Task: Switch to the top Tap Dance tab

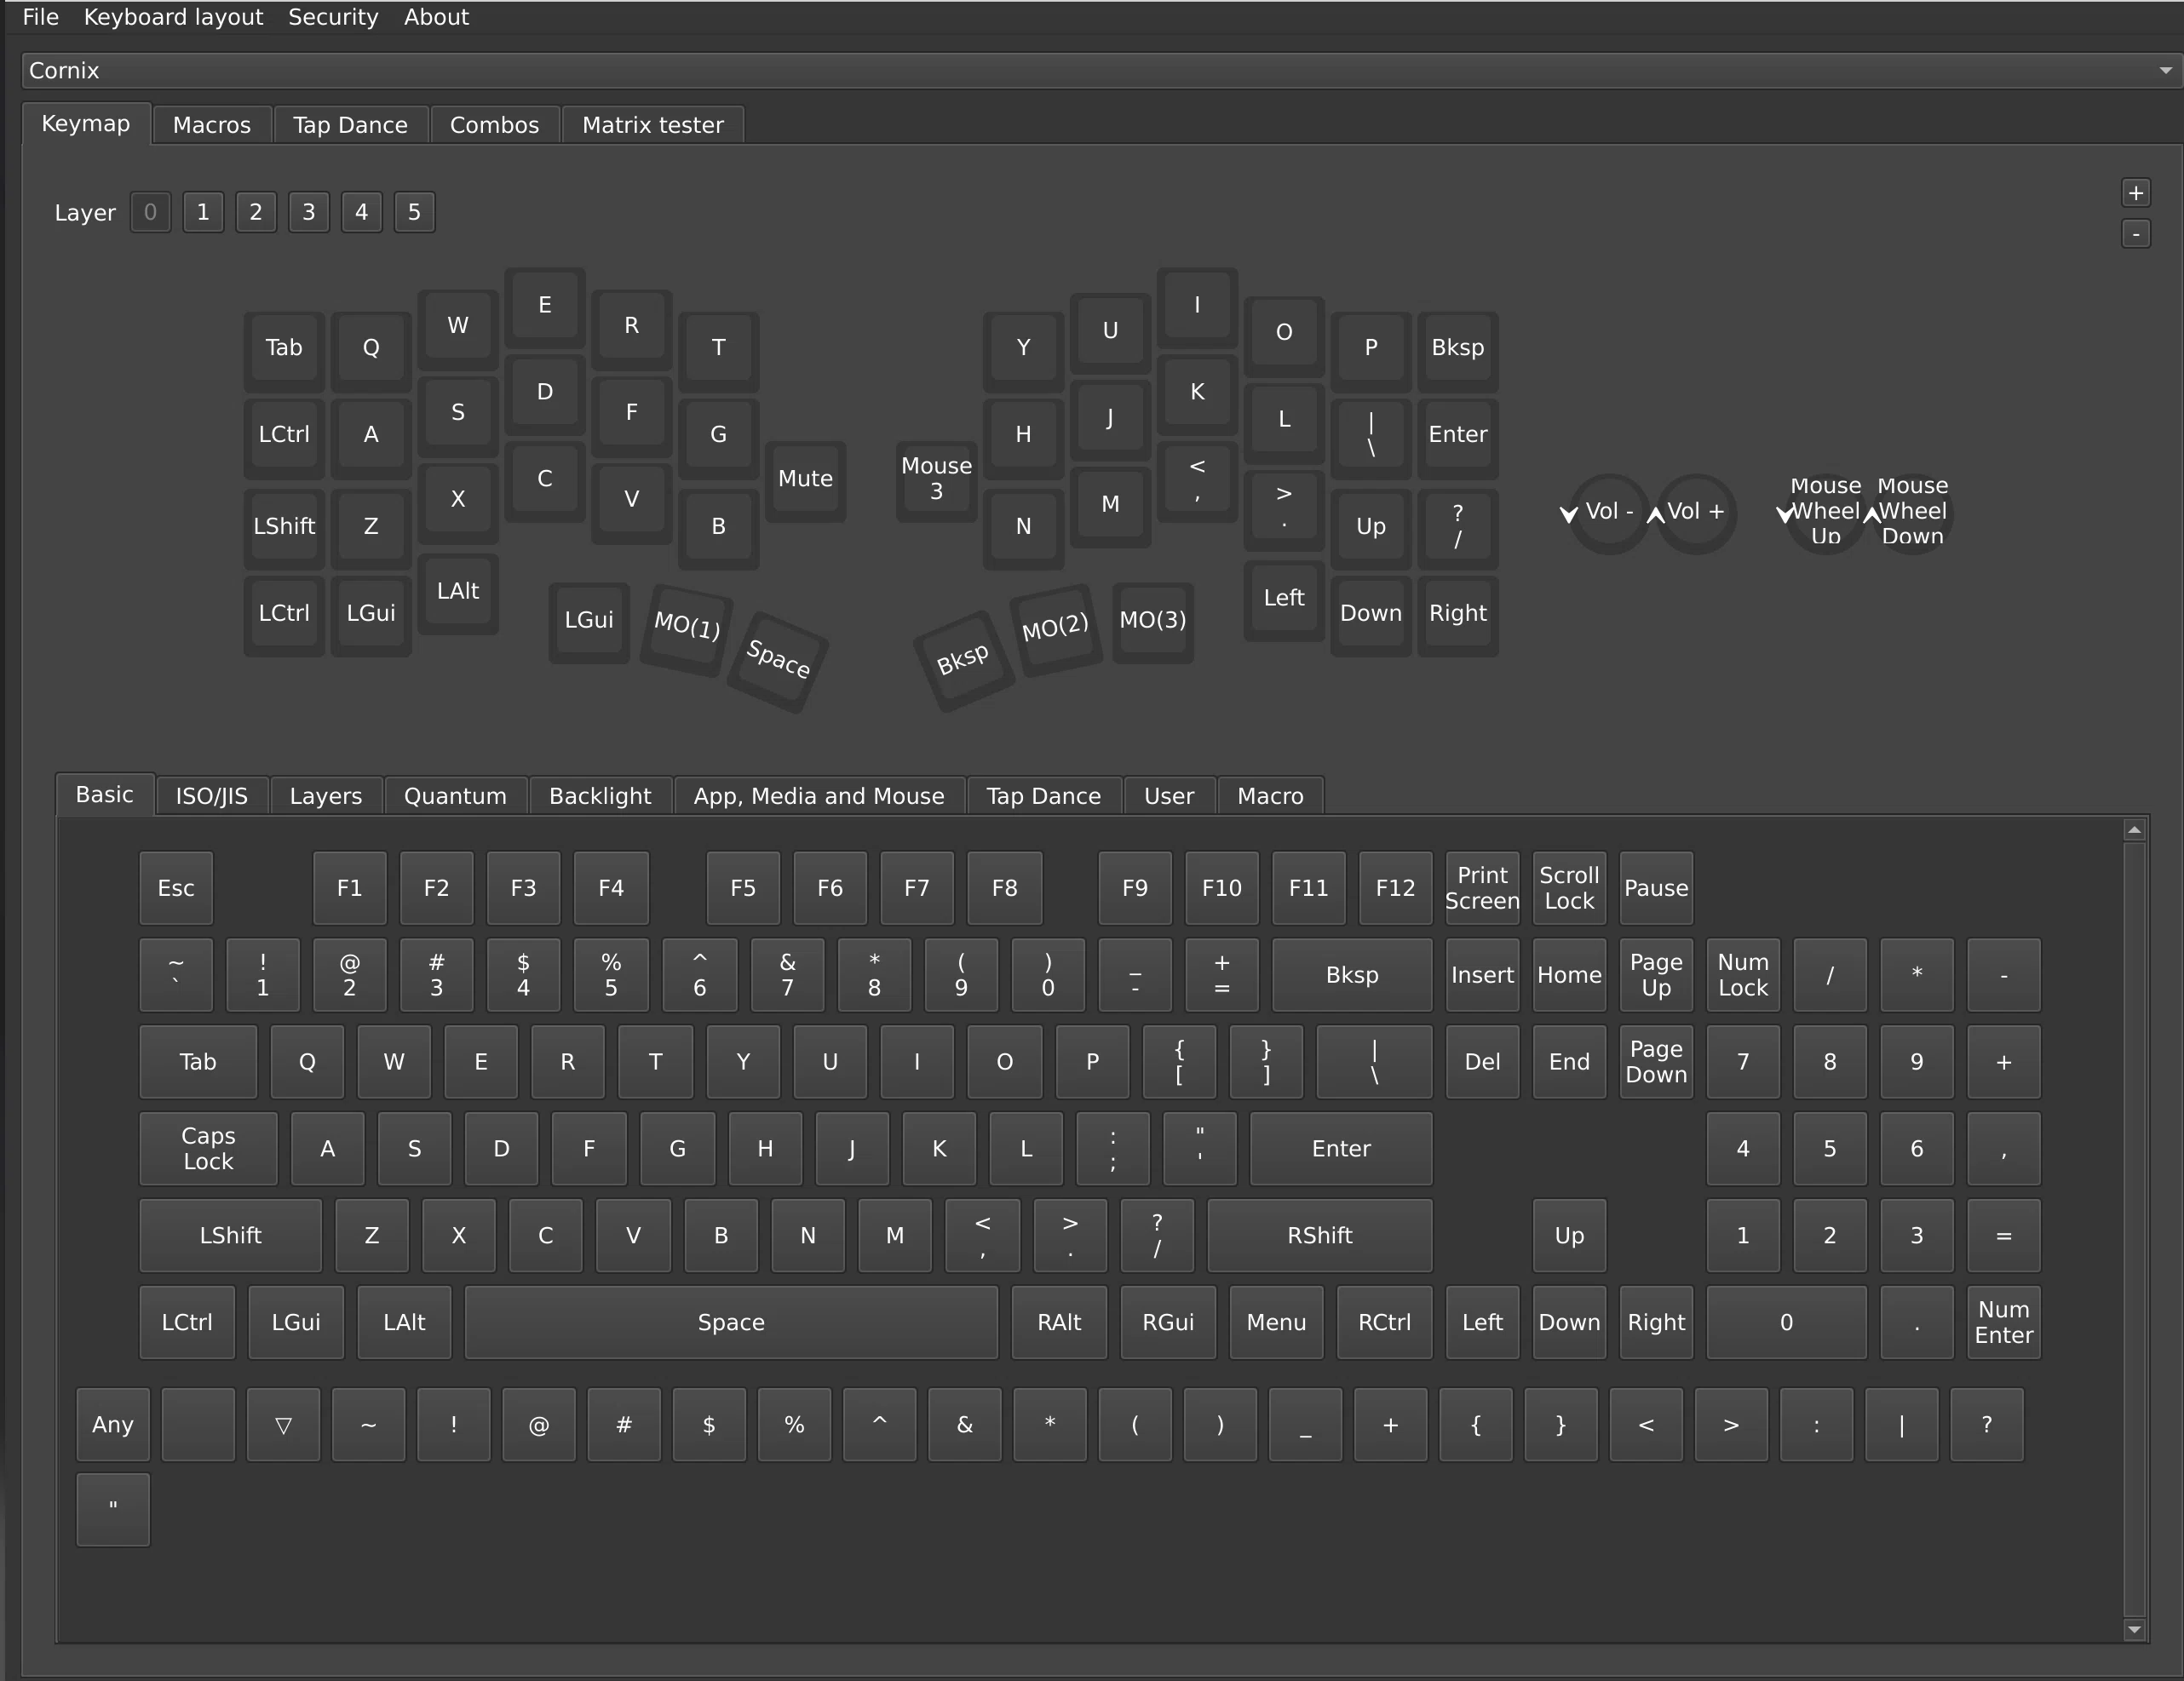Action: point(351,125)
